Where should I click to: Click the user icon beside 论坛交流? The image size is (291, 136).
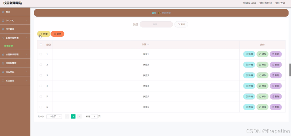(x=3, y=72)
